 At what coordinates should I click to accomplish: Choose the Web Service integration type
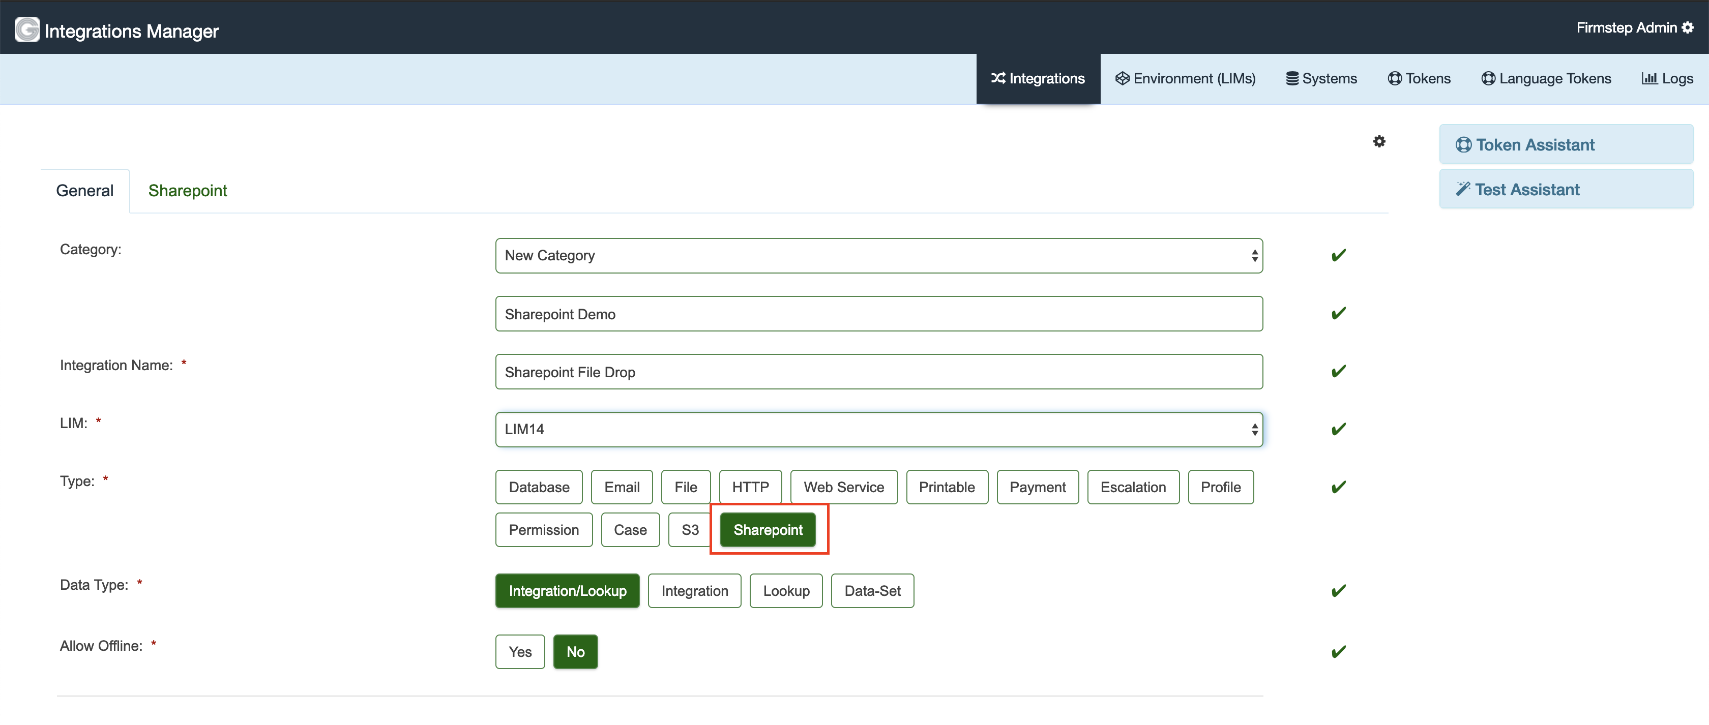[x=843, y=486]
